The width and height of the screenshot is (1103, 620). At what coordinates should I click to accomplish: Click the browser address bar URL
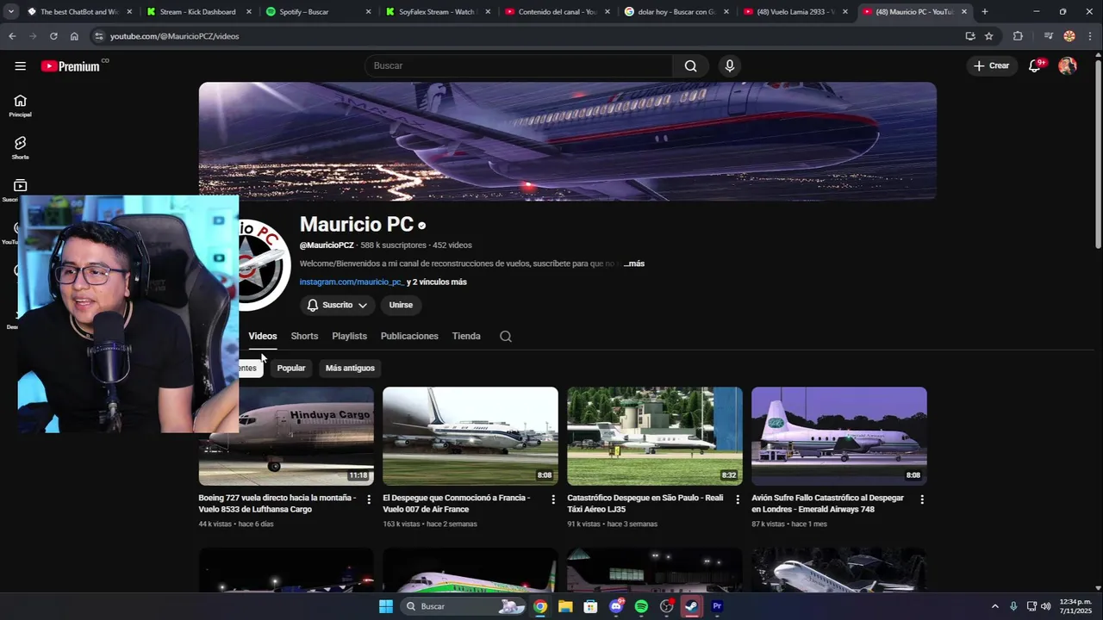pos(175,36)
